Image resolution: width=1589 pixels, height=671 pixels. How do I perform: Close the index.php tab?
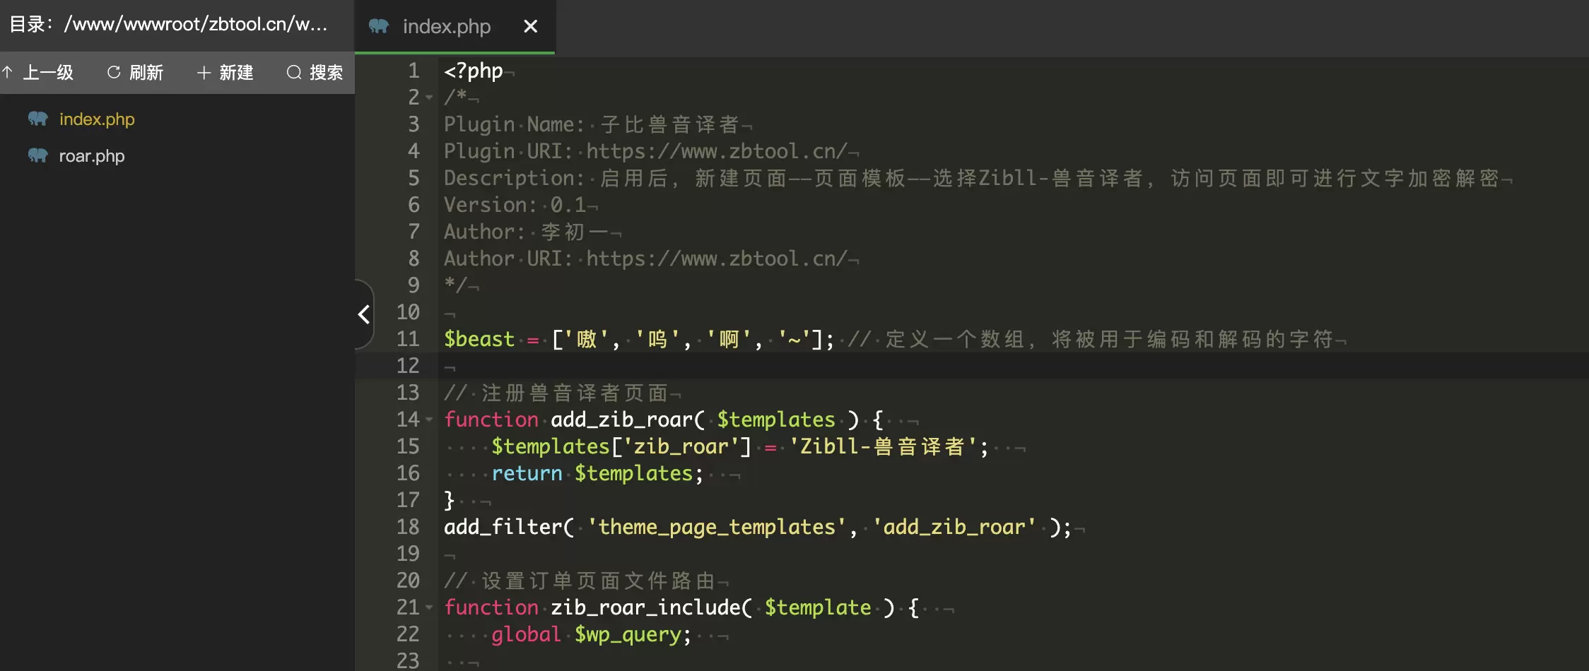pyautogui.click(x=530, y=26)
